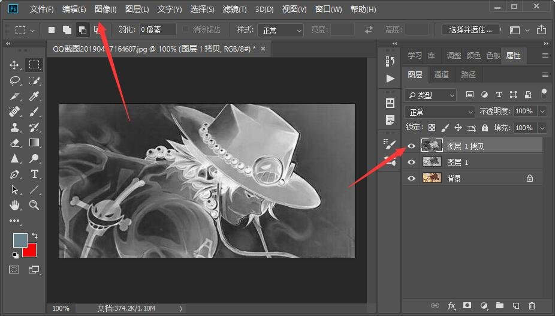Open tool preset picker arrow

point(32,31)
